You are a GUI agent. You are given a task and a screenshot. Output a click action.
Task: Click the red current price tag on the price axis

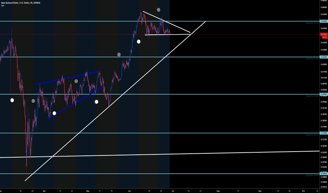(324, 34)
